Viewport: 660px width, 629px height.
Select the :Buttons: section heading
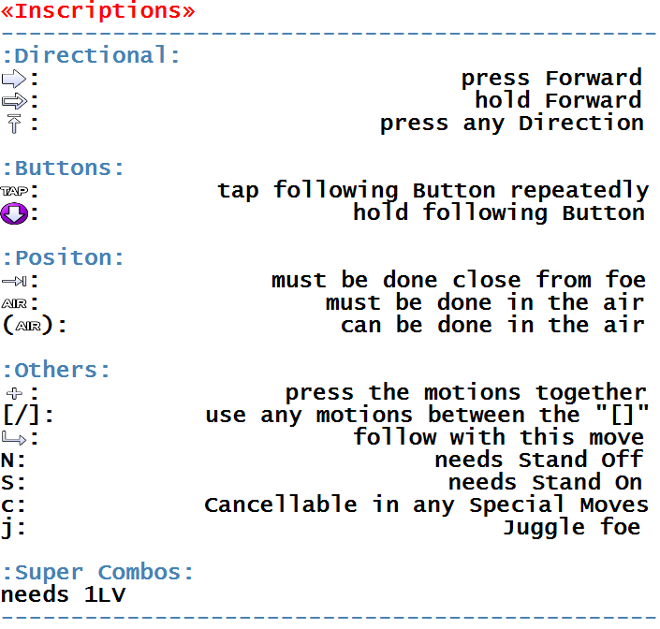coord(63,168)
